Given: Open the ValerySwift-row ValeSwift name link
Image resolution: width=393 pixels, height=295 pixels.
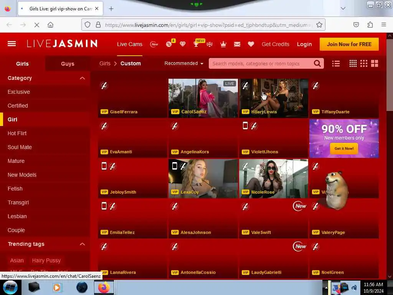Looking at the screenshot, I should click(261, 232).
